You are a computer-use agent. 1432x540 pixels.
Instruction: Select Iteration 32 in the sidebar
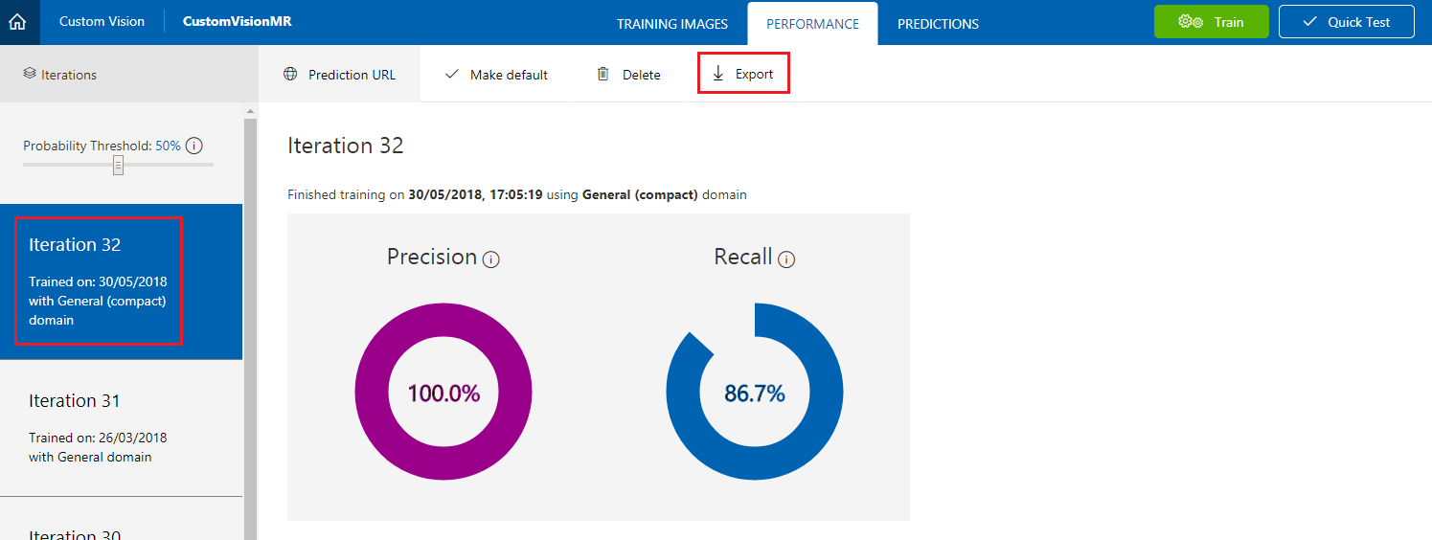click(122, 281)
